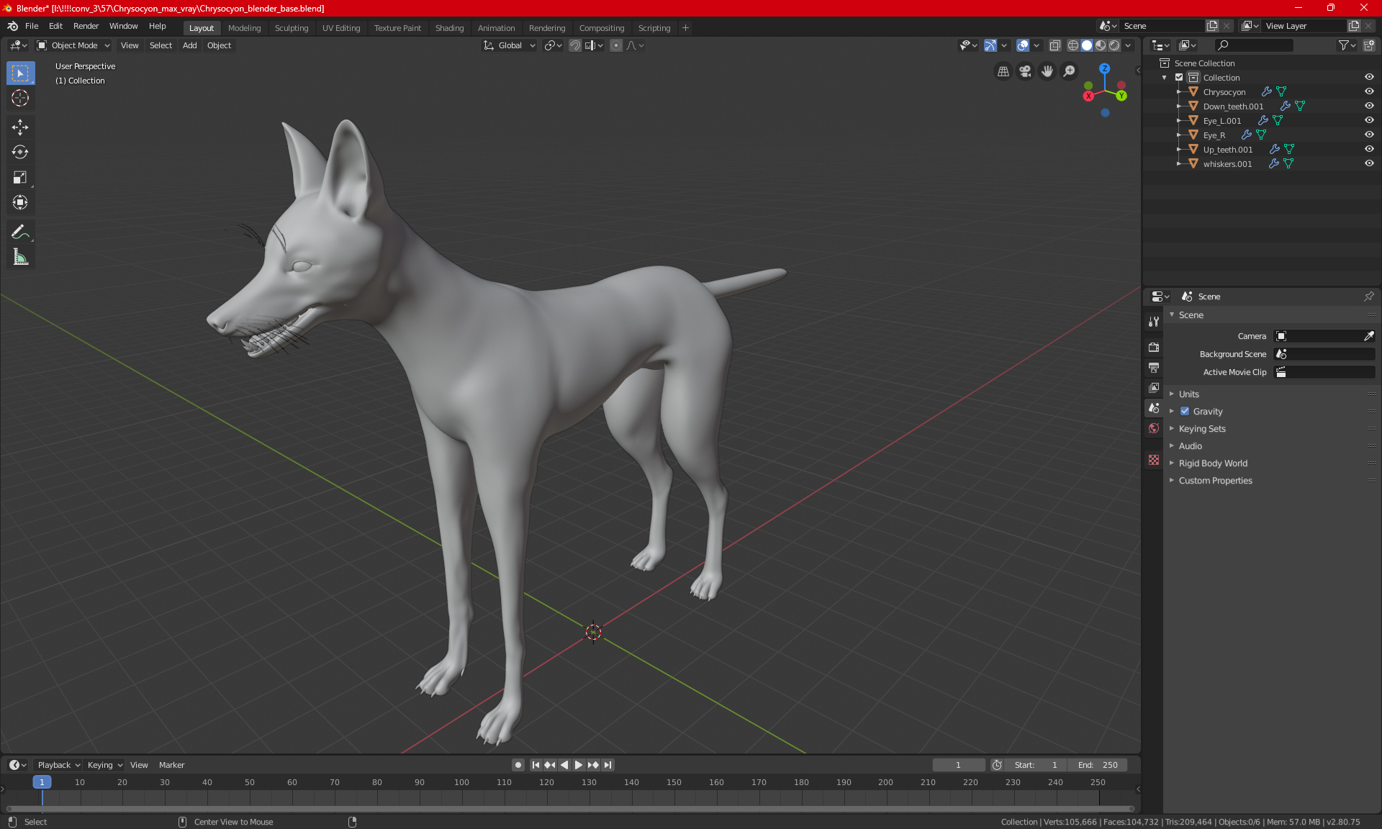
Task: Switch to the Sculpting workspace tab
Action: coord(291,28)
